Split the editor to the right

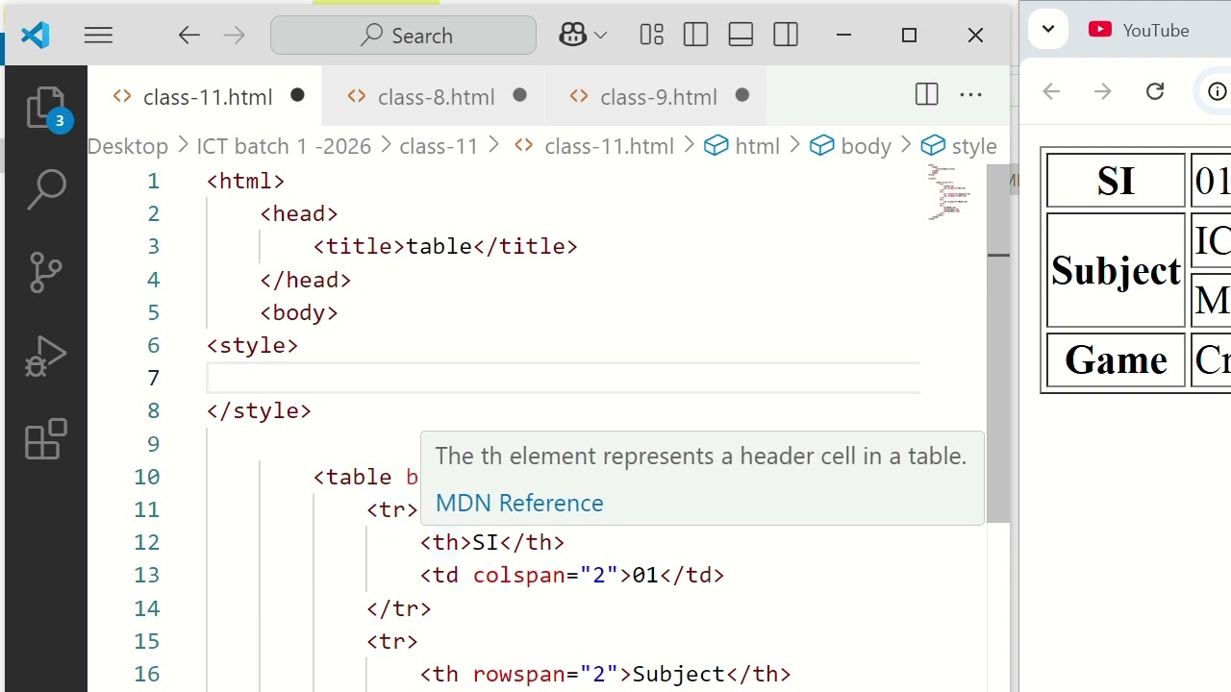click(926, 94)
